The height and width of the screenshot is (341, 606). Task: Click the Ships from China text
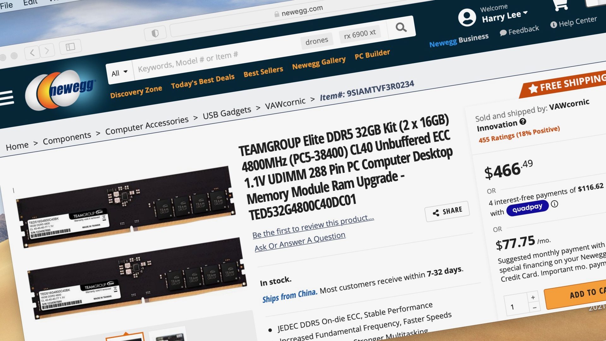click(289, 296)
